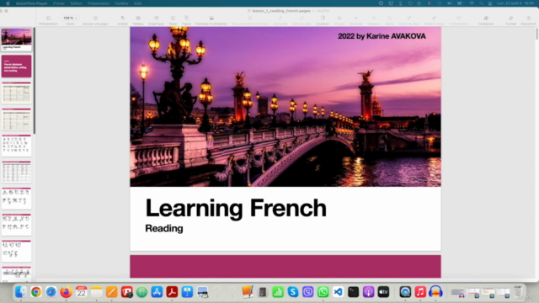Launch Google Chrome from the Dock
The height and width of the screenshot is (303, 539).
pyautogui.click(x=35, y=292)
